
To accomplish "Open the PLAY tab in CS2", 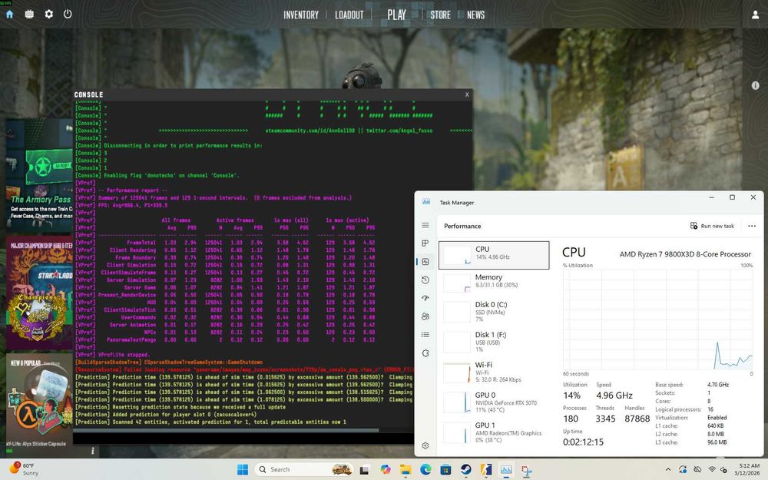I will point(397,15).
